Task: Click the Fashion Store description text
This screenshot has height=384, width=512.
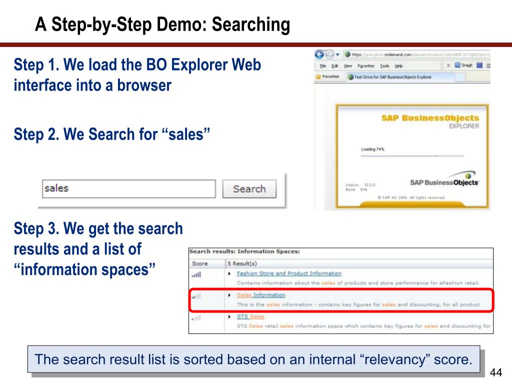Action: pos(358,283)
